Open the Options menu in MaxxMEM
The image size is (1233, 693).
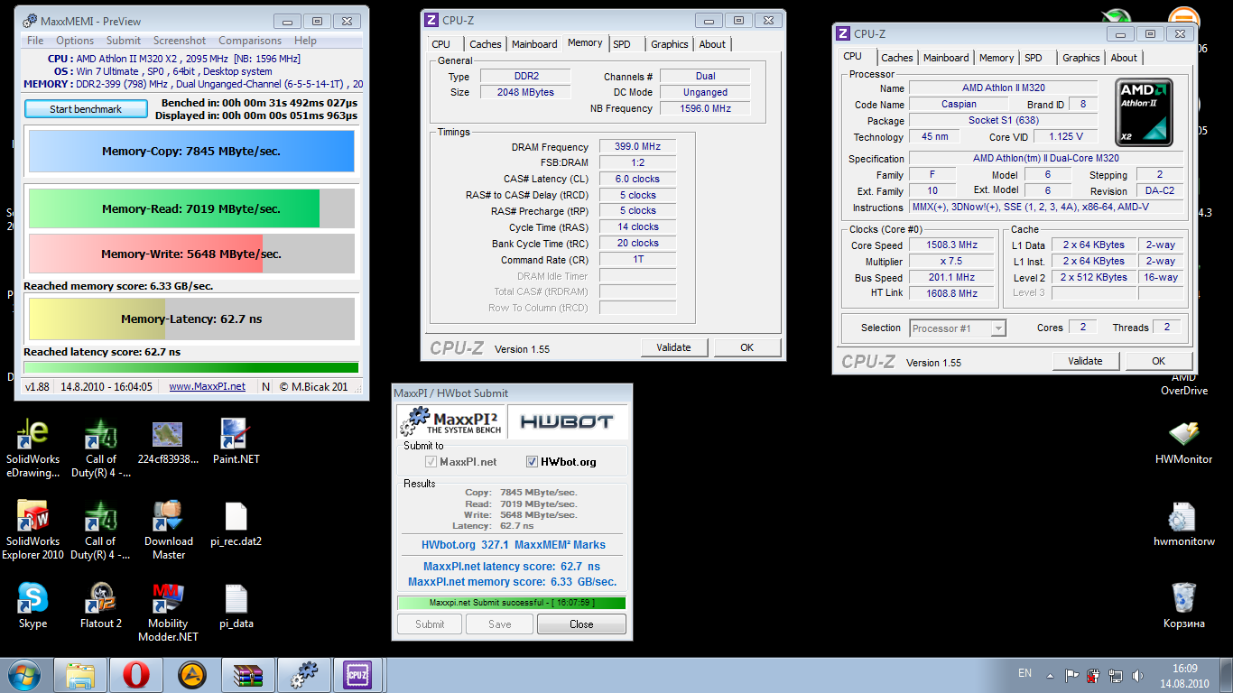[x=75, y=41]
